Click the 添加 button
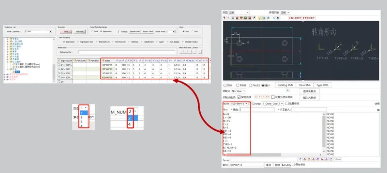Screen dimensions: 387x173 [268, 165]
